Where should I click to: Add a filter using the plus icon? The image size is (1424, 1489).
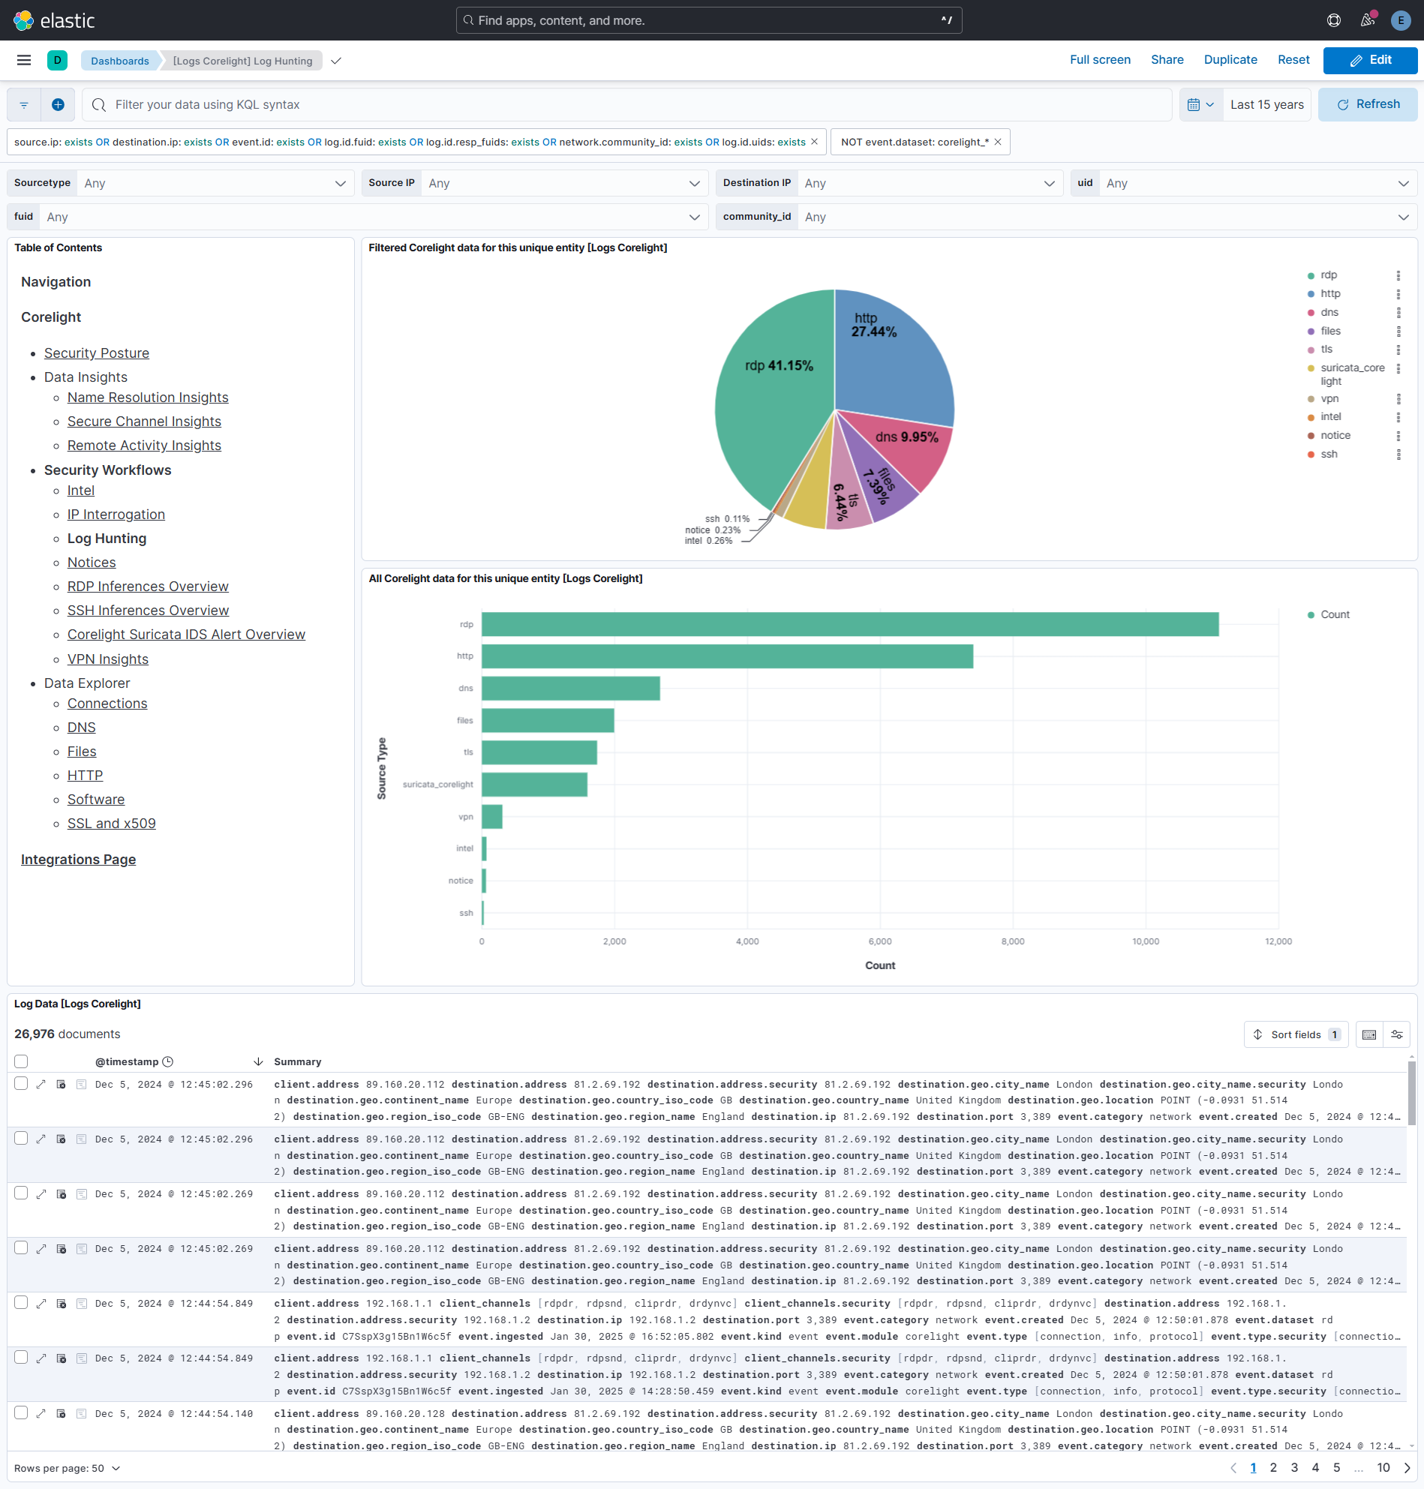click(58, 104)
